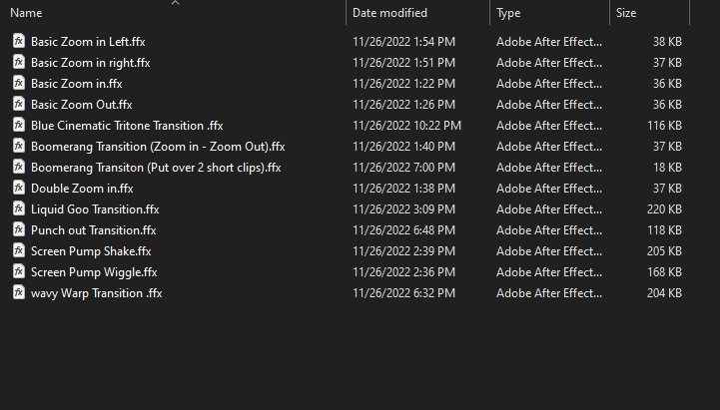The height and width of the screenshot is (410, 720).
Task: Click the Basic Zoom in.ffx file name
Action: point(76,84)
